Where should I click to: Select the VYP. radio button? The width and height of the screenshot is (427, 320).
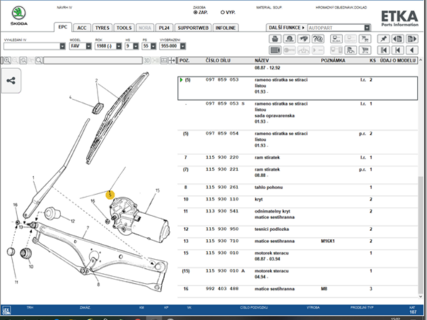(x=222, y=12)
